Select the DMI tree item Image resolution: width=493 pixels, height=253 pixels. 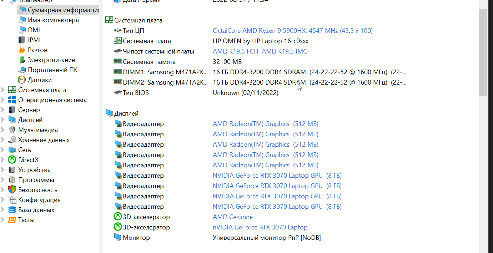coord(34,30)
